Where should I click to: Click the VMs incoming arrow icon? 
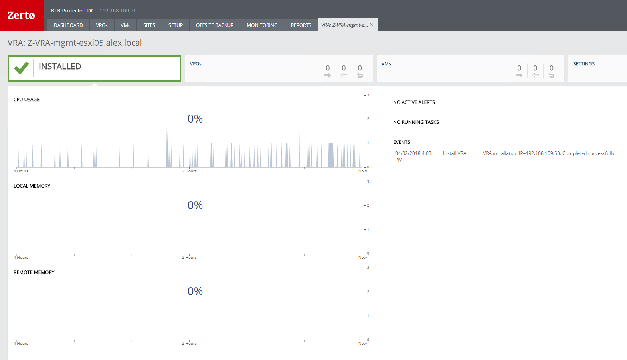535,75
